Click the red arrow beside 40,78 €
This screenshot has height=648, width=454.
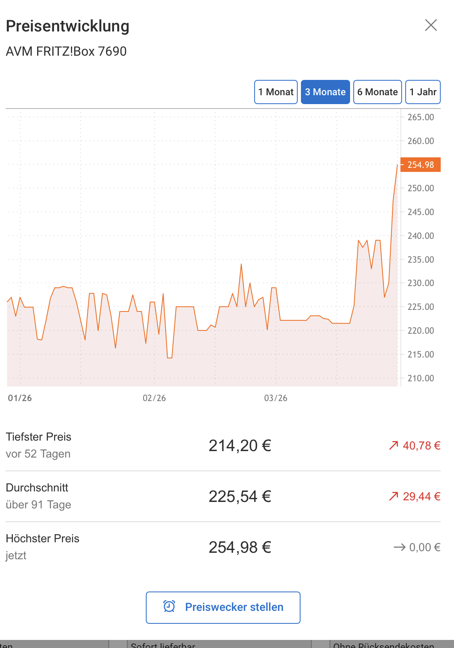(x=394, y=445)
